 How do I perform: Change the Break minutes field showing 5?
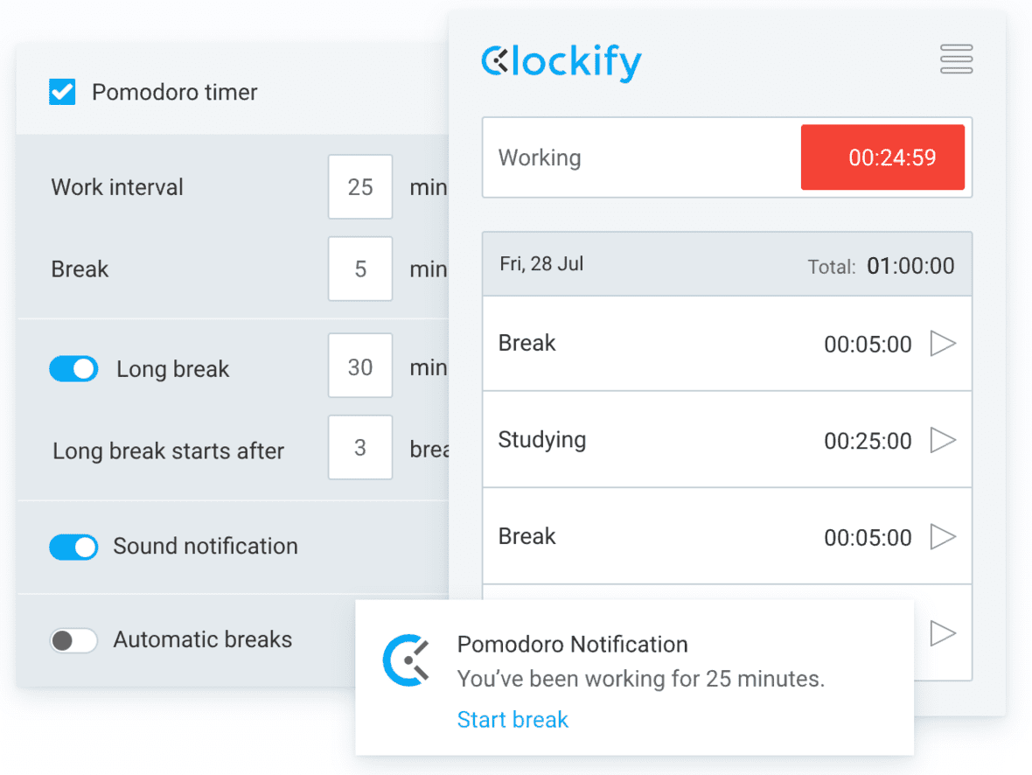[x=360, y=269]
